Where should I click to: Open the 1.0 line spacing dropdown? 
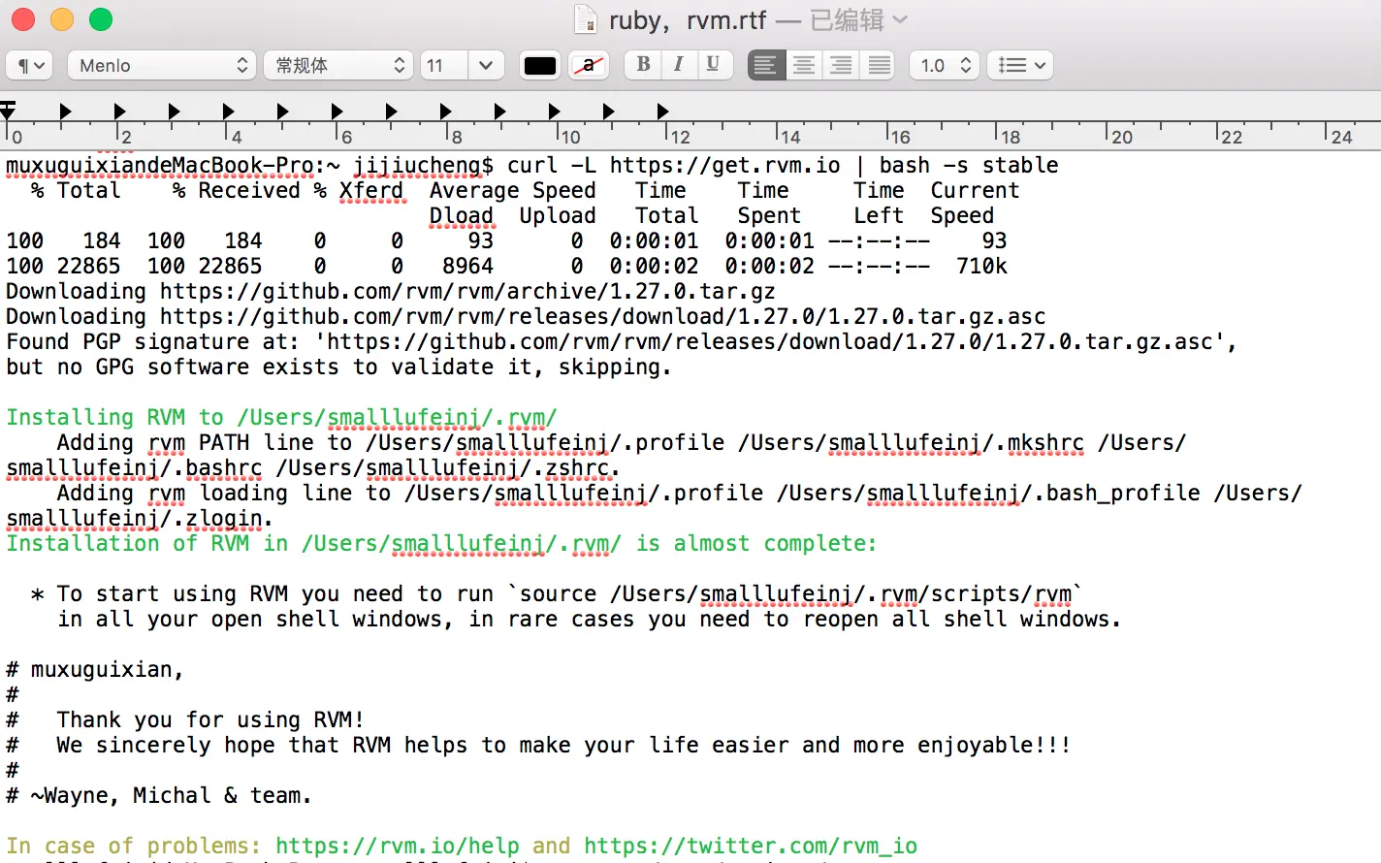[x=944, y=65]
